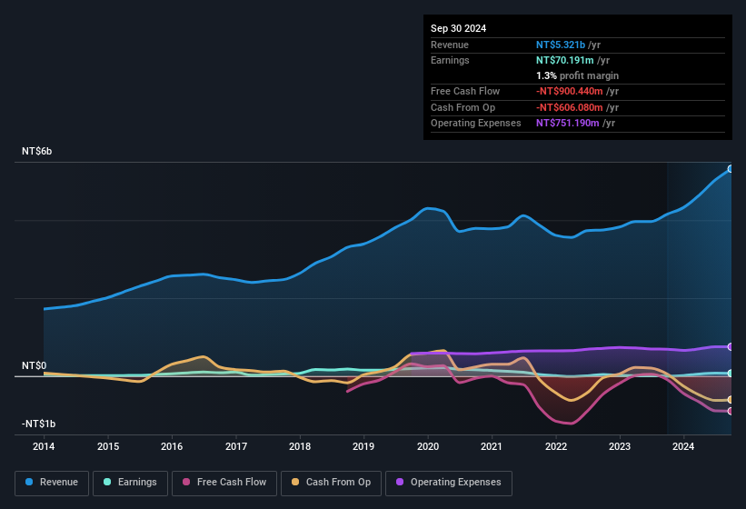The height and width of the screenshot is (509, 746).
Task: Click the NT$70.191m earnings value
Action: pyautogui.click(x=565, y=60)
